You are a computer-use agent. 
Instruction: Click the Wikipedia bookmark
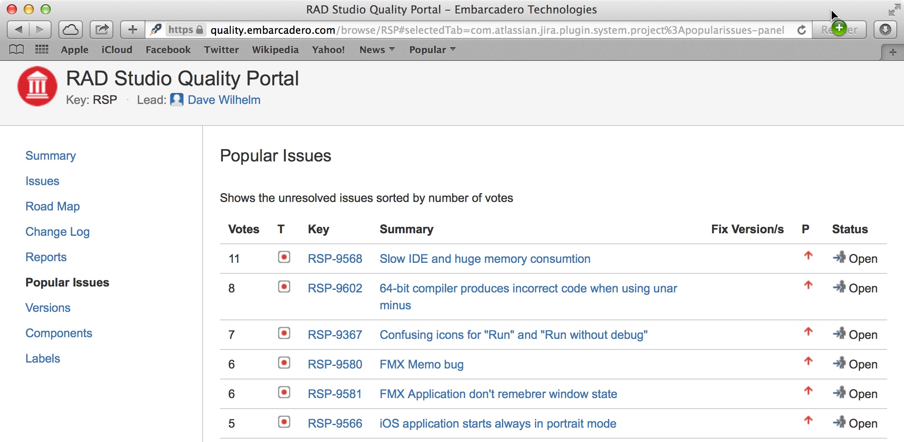coord(275,50)
